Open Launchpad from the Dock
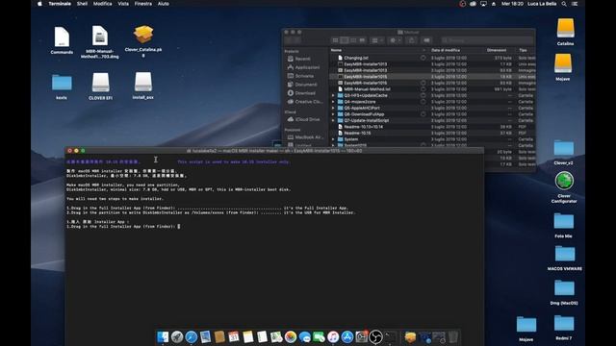Screen dimensions: 616x346 tap(177, 336)
